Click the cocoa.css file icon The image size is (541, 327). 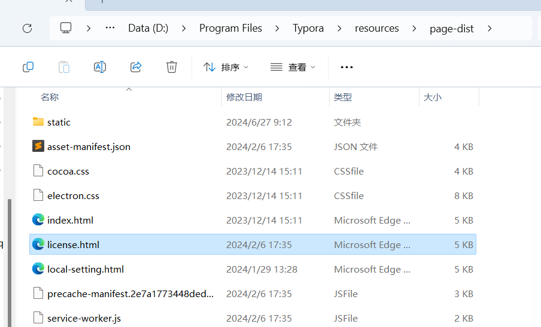point(38,170)
